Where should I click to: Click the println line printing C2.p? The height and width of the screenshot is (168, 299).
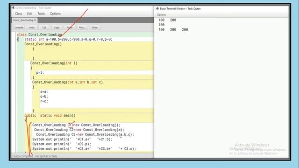pyautogui.click(x=62, y=144)
